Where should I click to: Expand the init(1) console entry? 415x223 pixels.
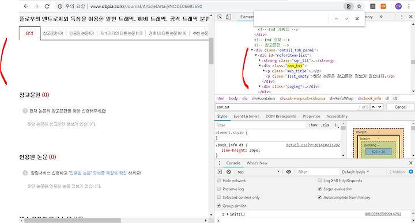pyautogui.click(x=228, y=214)
